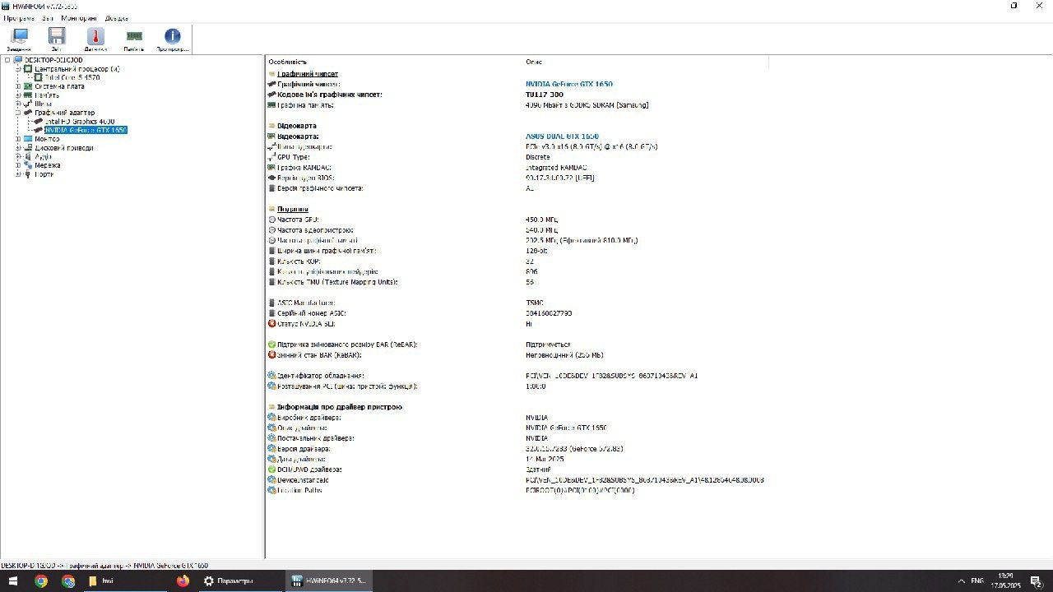The width and height of the screenshot is (1053, 592).
Task: Select the Кількість TMU (Texture Mapping Units) row
Action: click(337, 282)
